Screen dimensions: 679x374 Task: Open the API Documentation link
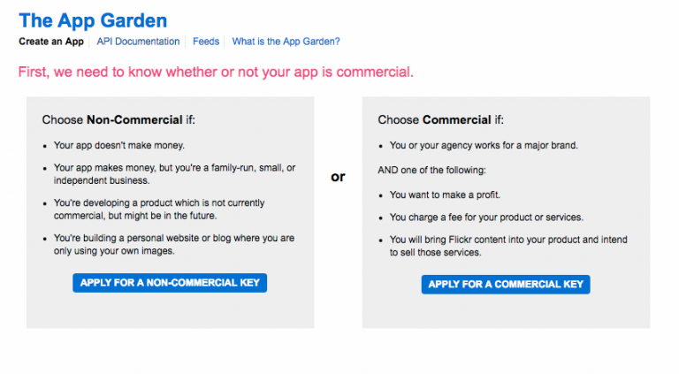click(138, 42)
